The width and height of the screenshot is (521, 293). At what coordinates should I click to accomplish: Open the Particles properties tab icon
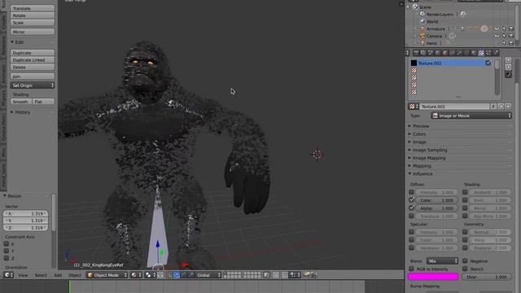488,53
